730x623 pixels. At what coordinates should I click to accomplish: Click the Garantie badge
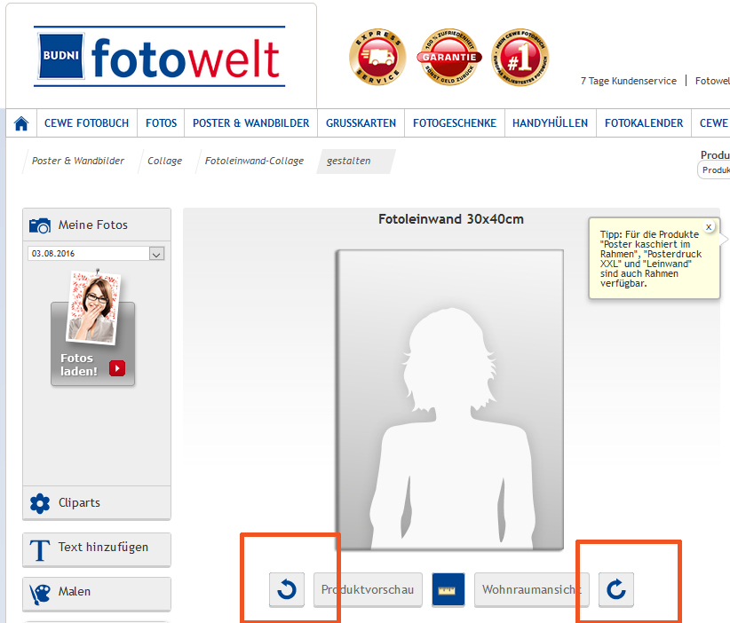[x=448, y=57]
